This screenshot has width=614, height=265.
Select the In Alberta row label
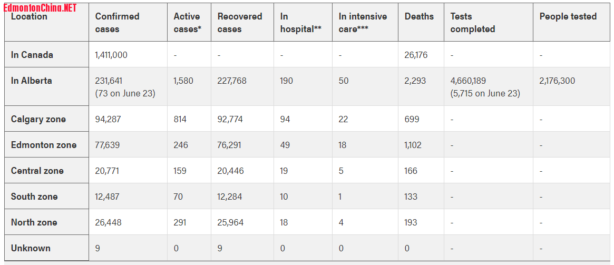(32, 81)
